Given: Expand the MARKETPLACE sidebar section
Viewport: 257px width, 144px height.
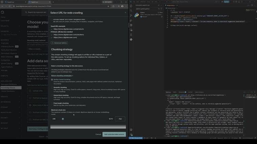Looking at the screenshot, I should coord(11,112).
